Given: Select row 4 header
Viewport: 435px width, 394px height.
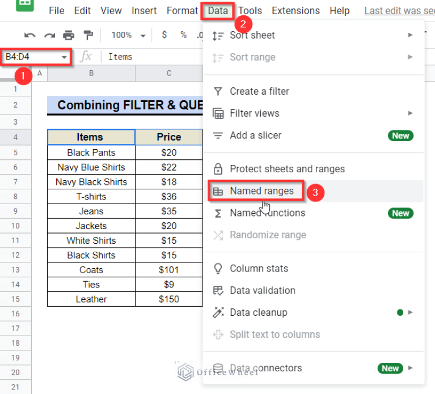Looking at the screenshot, I should (15, 137).
